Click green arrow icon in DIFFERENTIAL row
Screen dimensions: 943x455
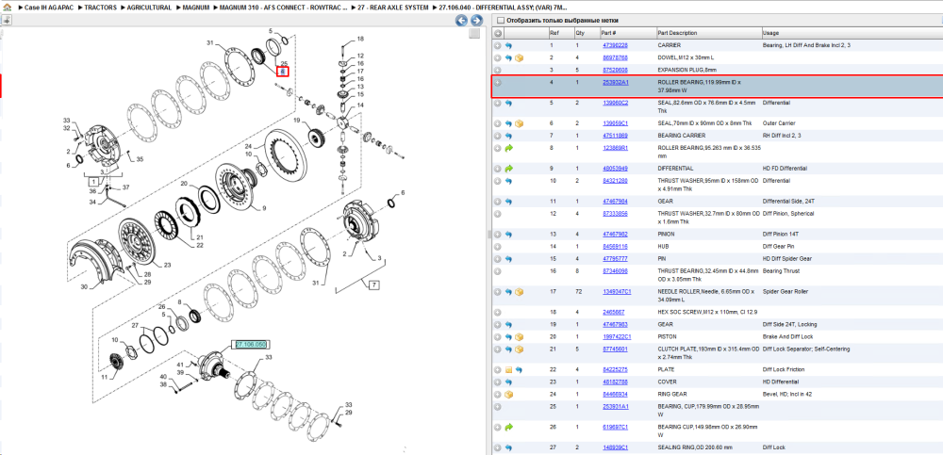pos(509,169)
